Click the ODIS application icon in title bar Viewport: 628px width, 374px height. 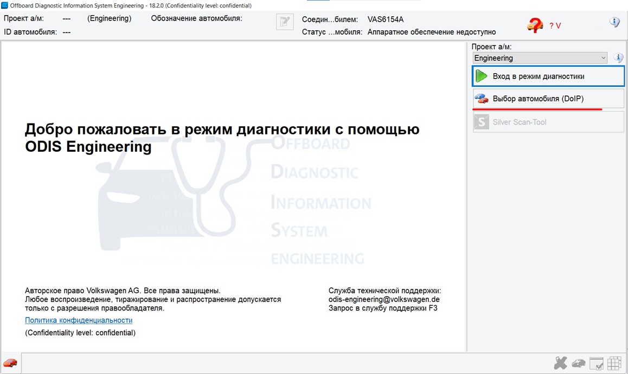tap(5, 5)
